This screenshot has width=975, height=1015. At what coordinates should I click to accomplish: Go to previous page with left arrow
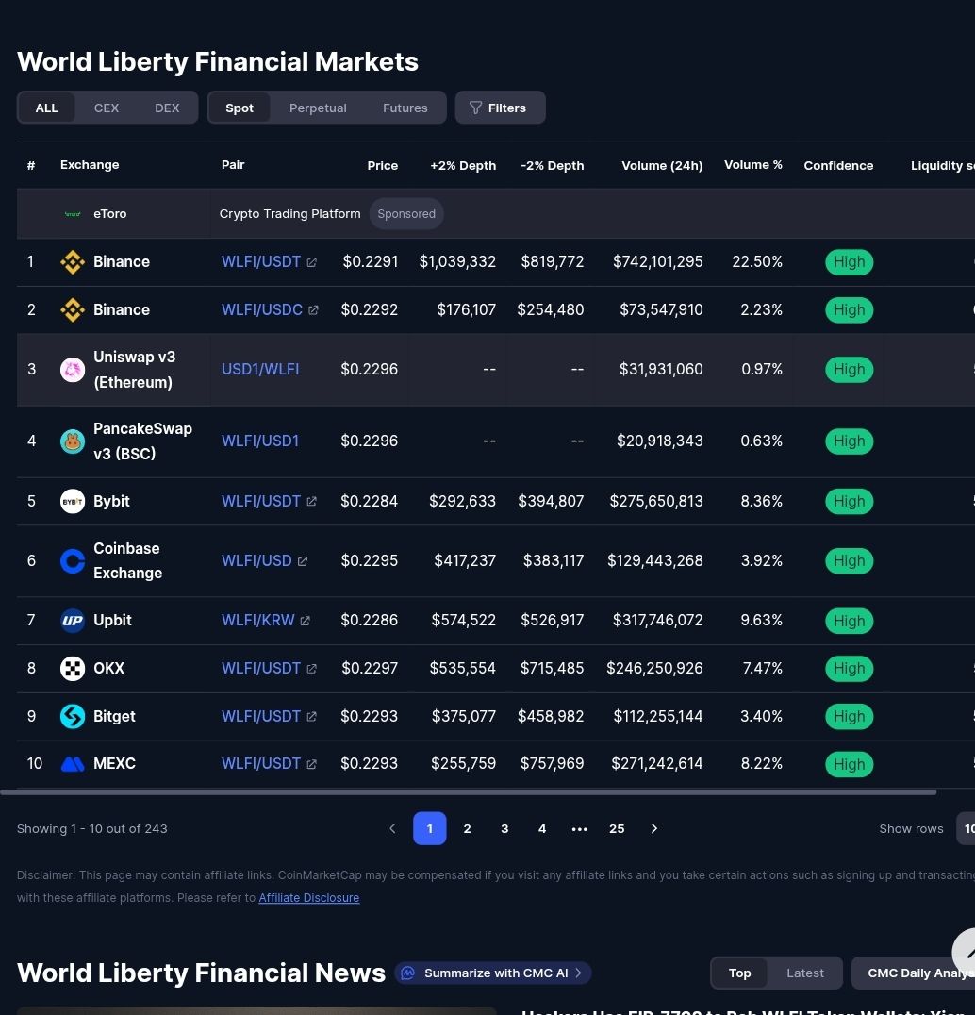(392, 828)
